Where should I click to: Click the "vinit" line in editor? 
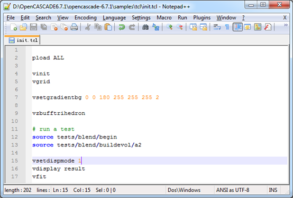click(x=41, y=74)
